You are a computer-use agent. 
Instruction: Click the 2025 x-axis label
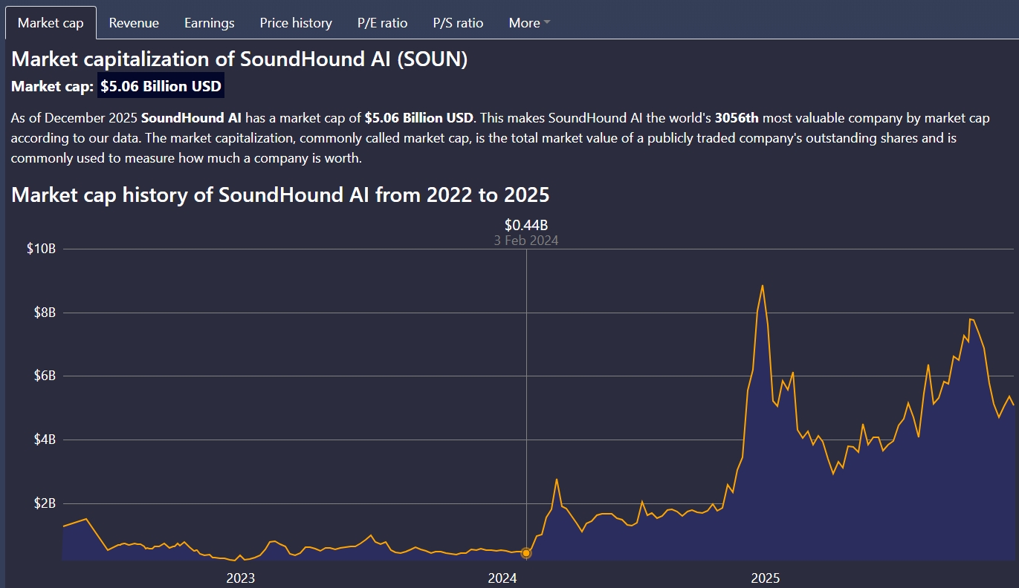click(765, 578)
